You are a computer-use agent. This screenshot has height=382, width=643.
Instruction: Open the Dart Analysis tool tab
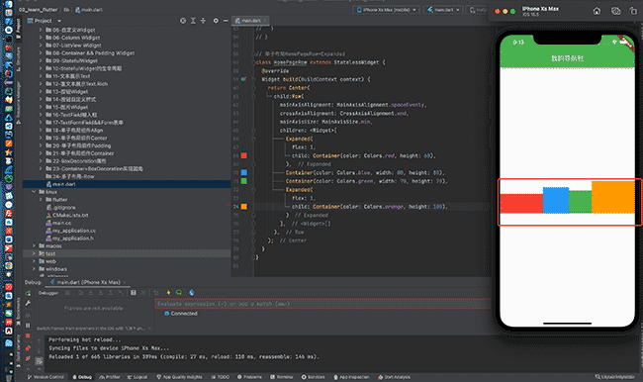point(394,377)
